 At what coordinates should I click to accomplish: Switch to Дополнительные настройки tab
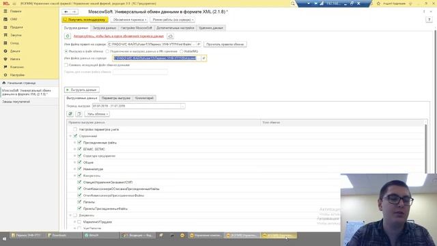[x=175, y=28]
